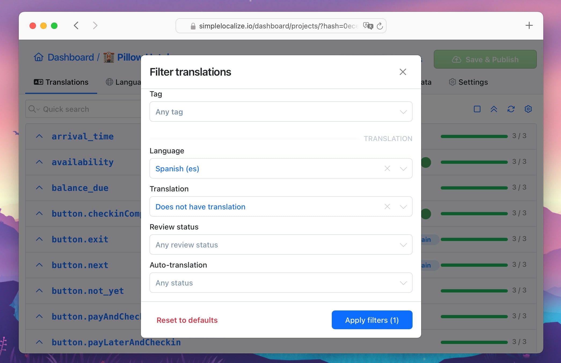Viewport: 561px width, 363px height.
Task: Open the search options magnifier dropdown
Action: pos(34,109)
